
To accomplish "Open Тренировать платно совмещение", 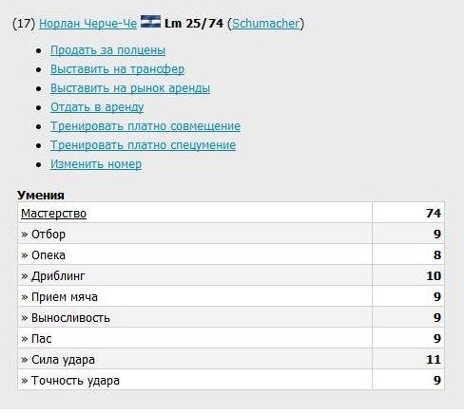I will coord(145,126).
